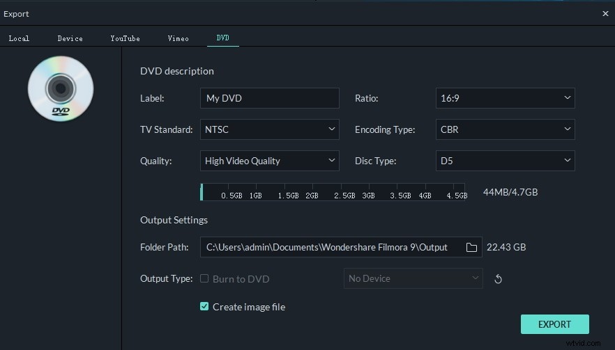Switch to the Device tab
Image resolution: width=615 pixels, height=350 pixels.
pos(70,38)
